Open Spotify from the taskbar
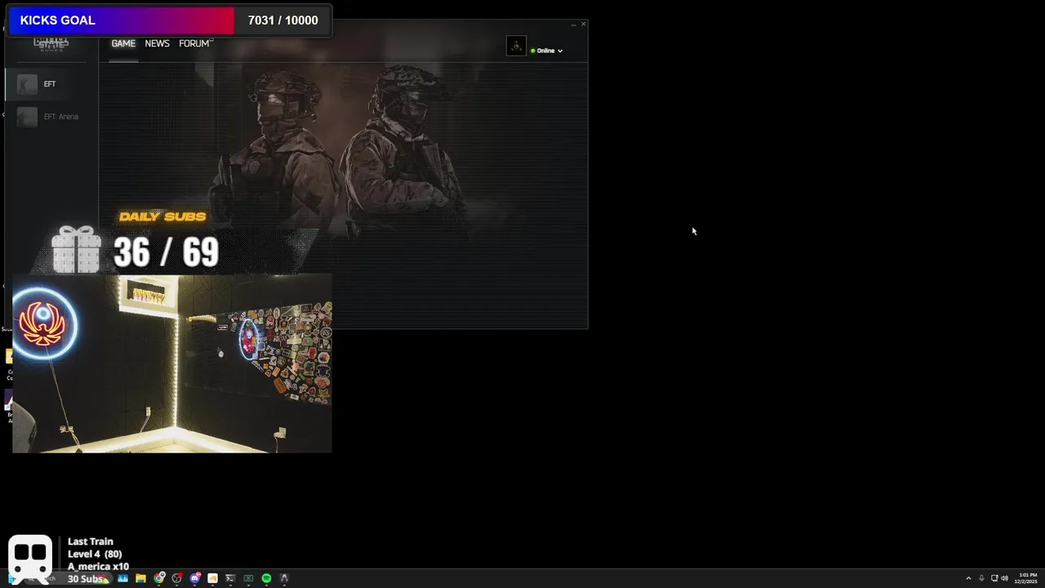The height and width of the screenshot is (588, 1045). 266,578
